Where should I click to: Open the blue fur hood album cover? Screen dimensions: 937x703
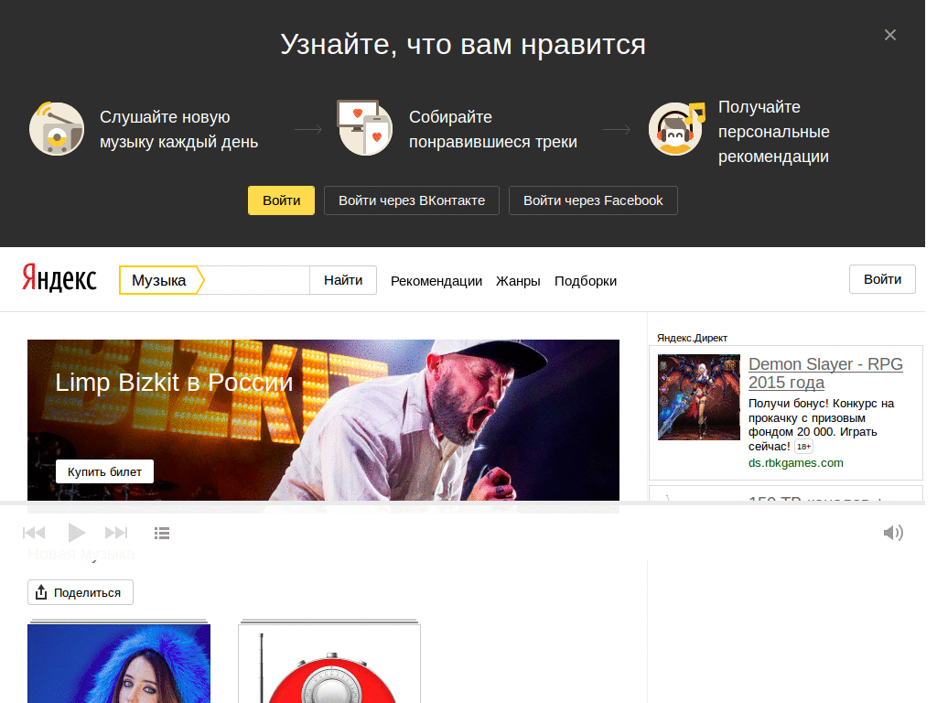(x=119, y=664)
